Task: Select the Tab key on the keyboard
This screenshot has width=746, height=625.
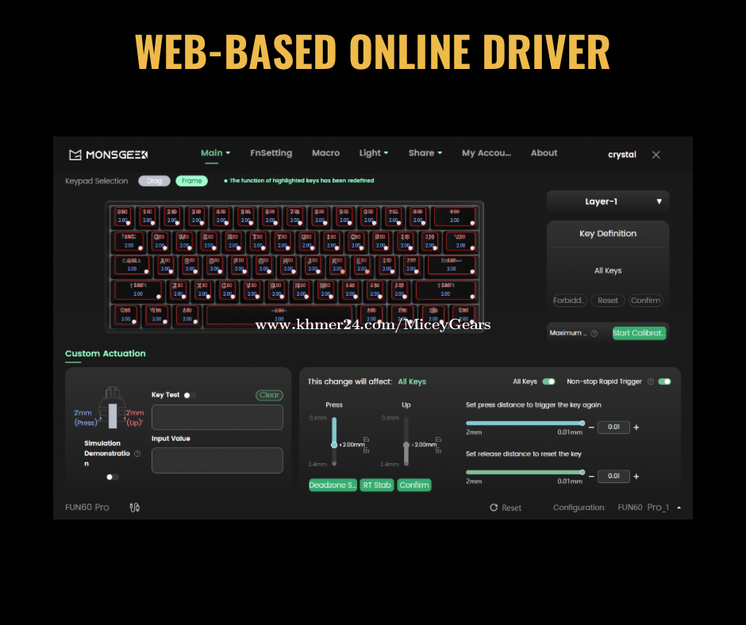Action: tap(129, 241)
